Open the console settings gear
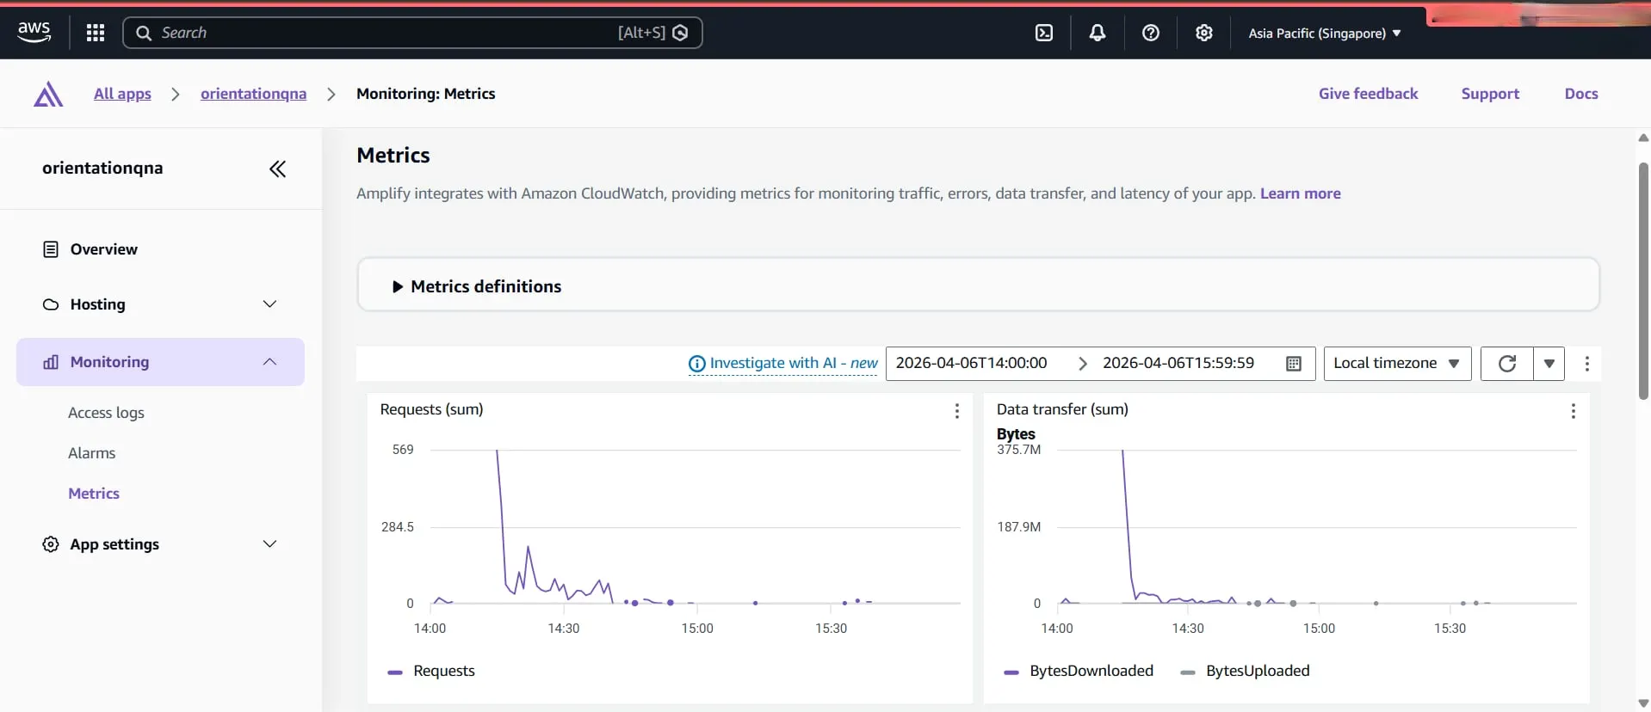Viewport: 1651px width, 712px height. click(x=1204, y=33)
